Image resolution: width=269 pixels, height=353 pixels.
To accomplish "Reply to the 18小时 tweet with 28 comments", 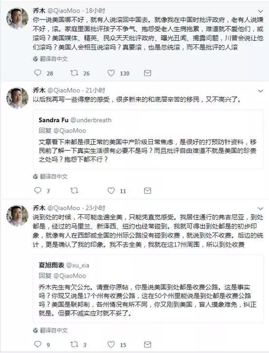I will click(38, 73).
